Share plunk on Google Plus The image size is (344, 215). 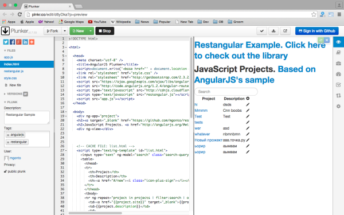(19, 42)
